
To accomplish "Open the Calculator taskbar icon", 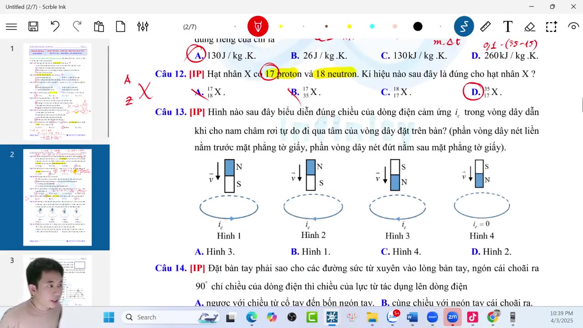I will (512, 317).
